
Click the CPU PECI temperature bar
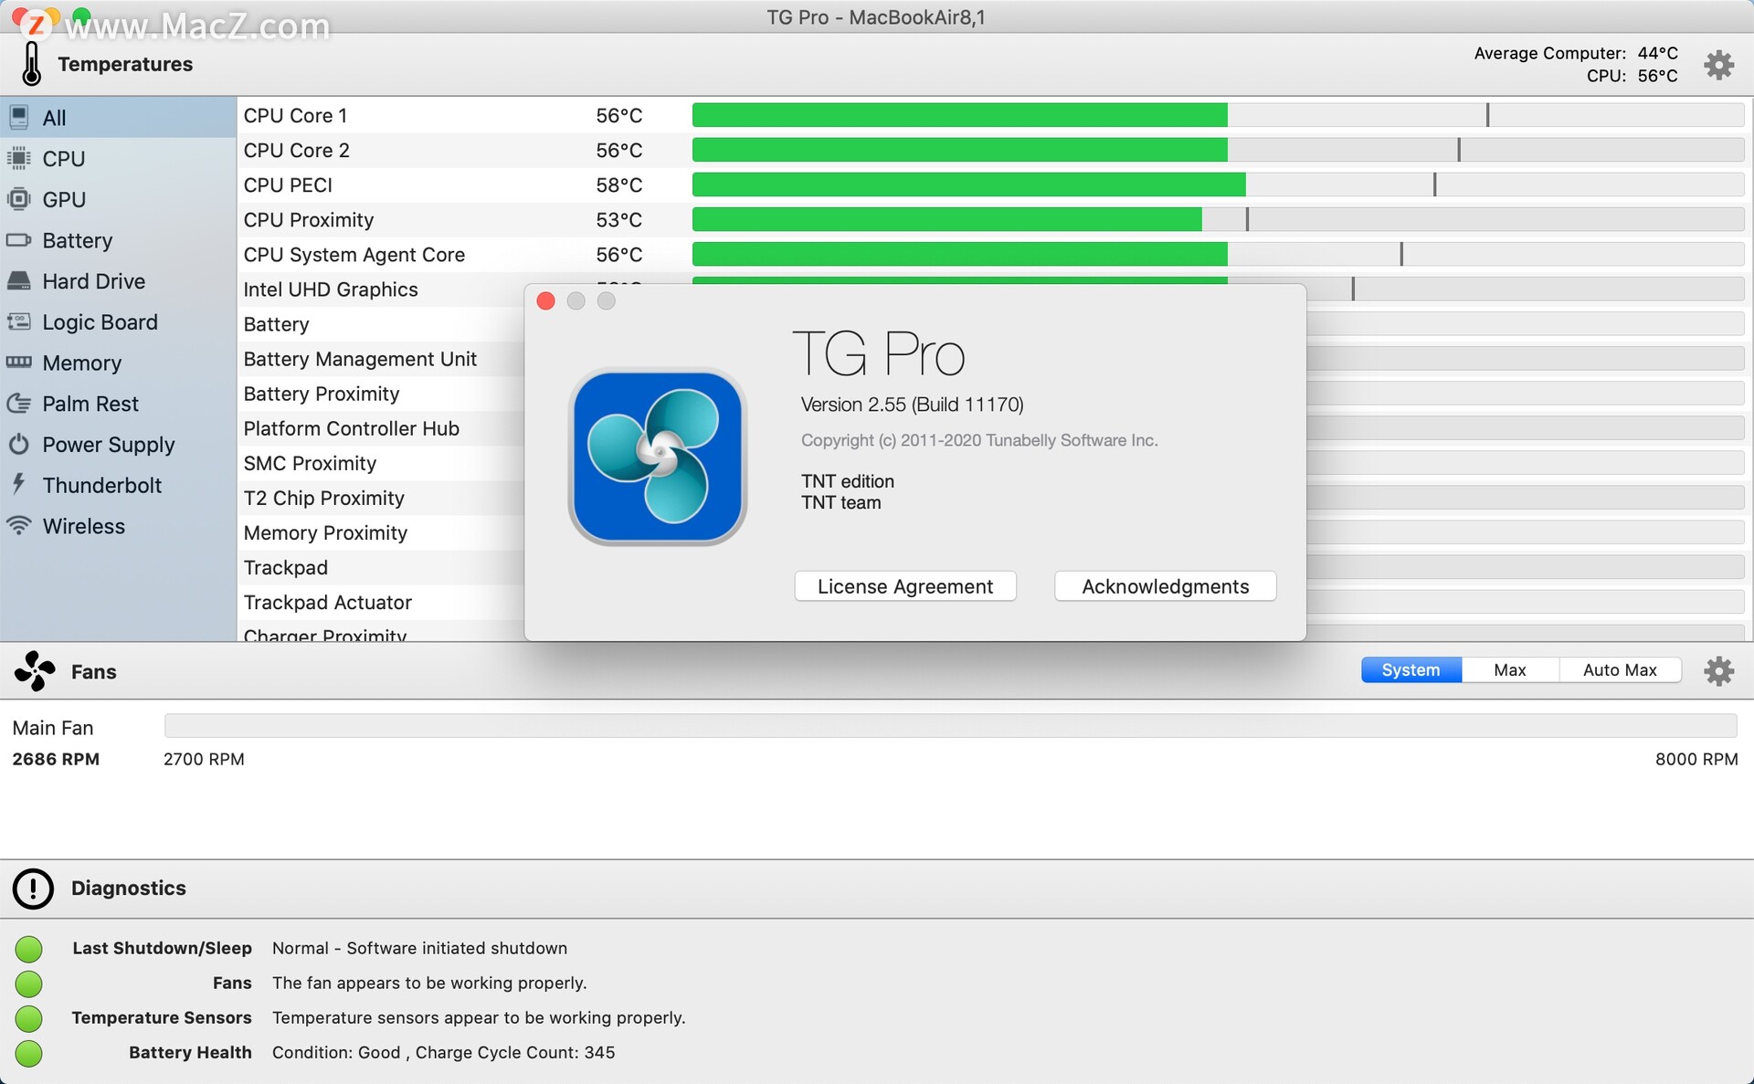[x=1218, y=184]
